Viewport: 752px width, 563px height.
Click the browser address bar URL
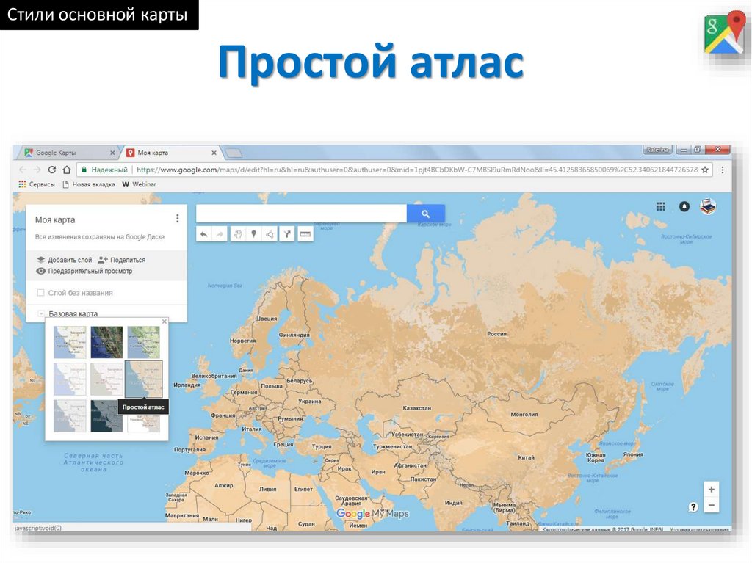tap(417, 170)
